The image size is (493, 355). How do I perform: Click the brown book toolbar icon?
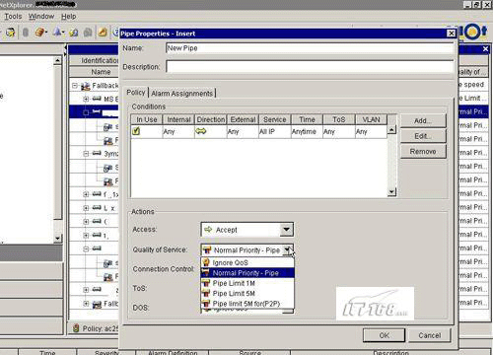[x=40, y=33]
